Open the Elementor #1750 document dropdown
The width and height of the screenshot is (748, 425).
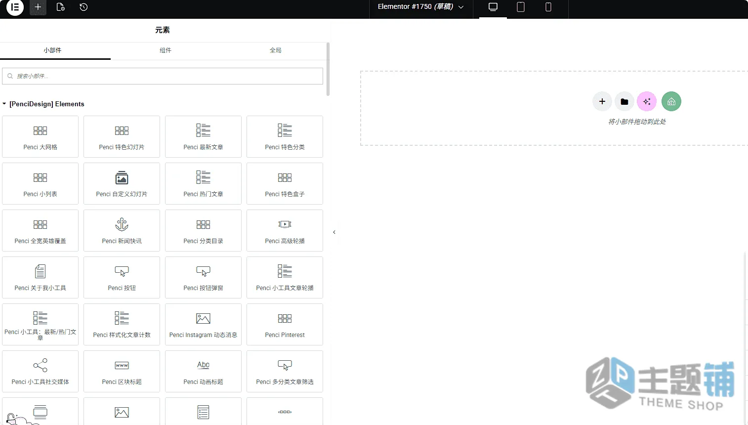tap(421, 7)
